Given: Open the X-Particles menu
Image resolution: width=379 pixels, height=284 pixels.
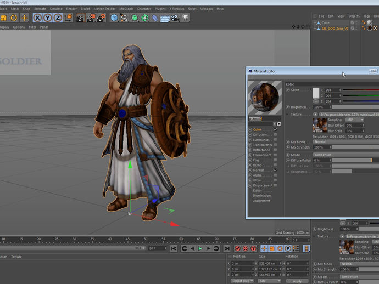Looking at the screenshot, I should click(x=177, y=9).
